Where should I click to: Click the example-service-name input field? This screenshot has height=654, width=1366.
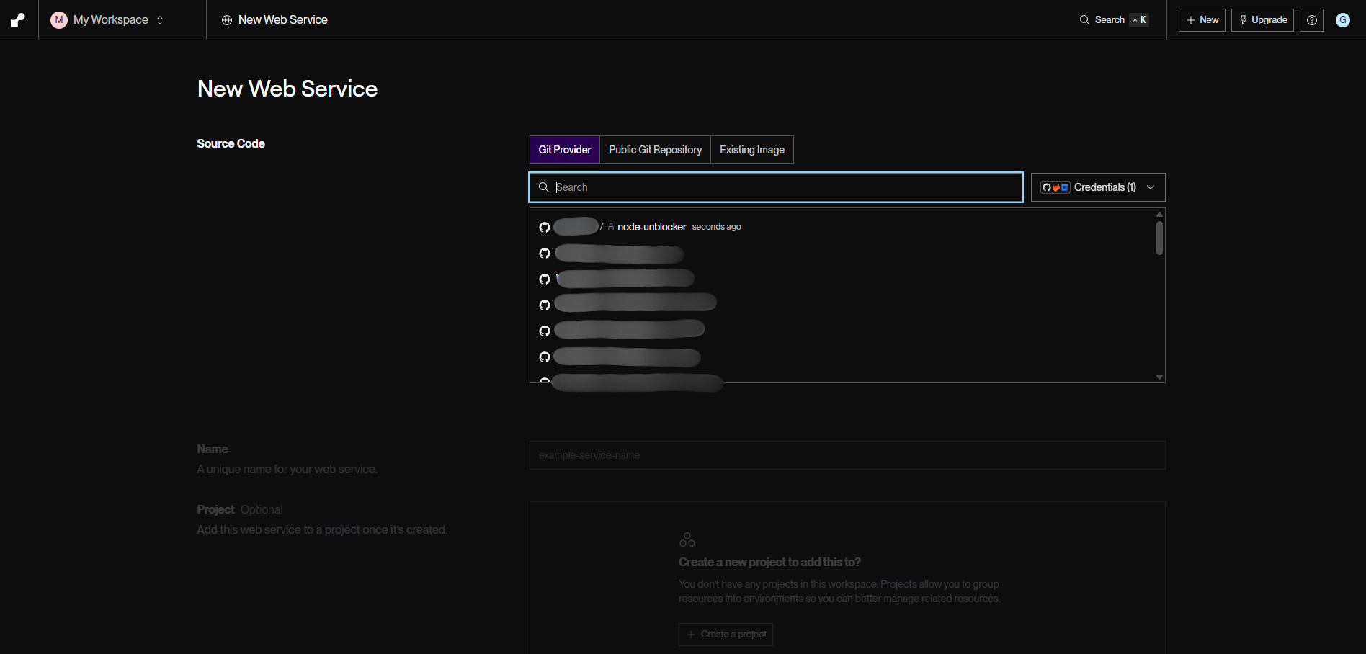pyautogui.click(x=847, y=455)
